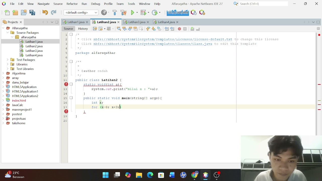The image size is (322, 181).
Task: Click the red macro recording button
Action: tap(179, 29)
